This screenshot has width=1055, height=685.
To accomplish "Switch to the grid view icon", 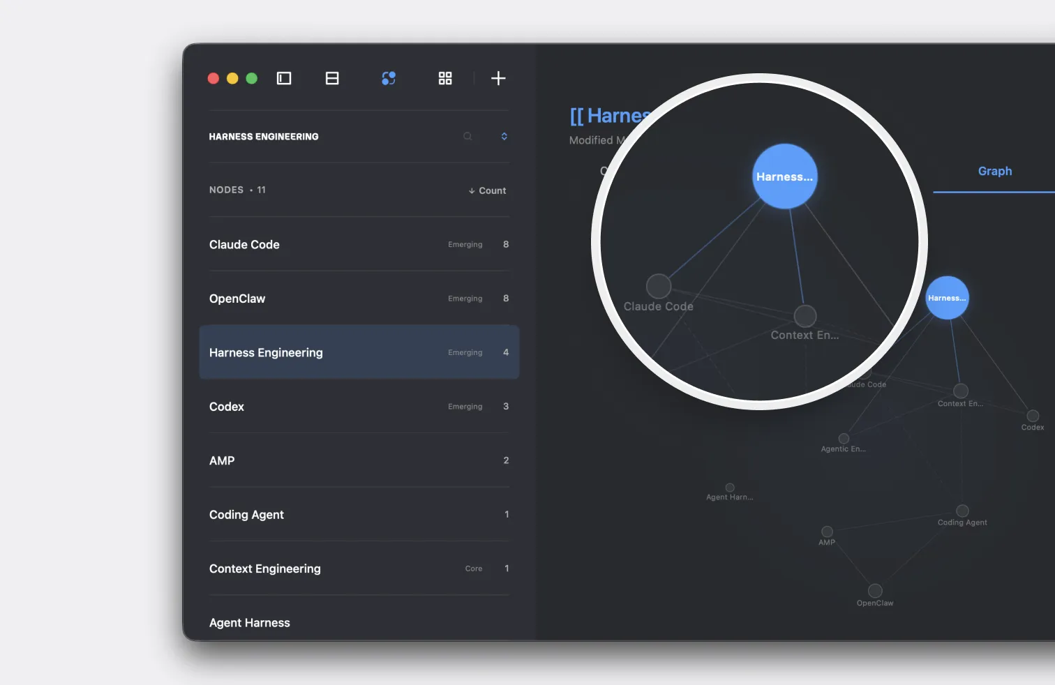I will [x=445, y=78].
